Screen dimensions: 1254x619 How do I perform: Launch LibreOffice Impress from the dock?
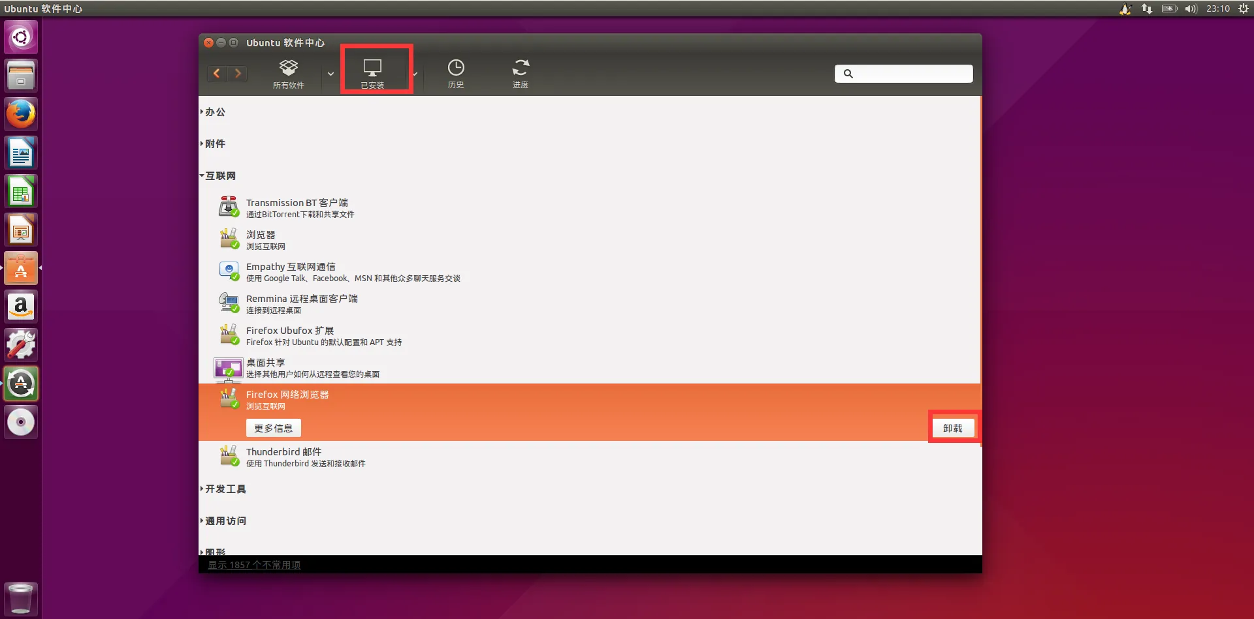(21, 230)
